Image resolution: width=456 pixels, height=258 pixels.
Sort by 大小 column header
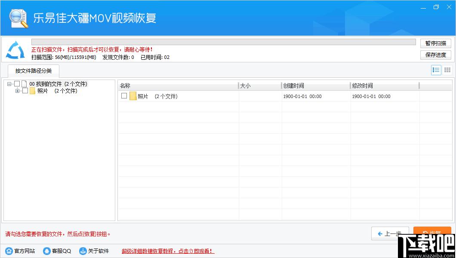pyautogui.click(x=260, y=86)
